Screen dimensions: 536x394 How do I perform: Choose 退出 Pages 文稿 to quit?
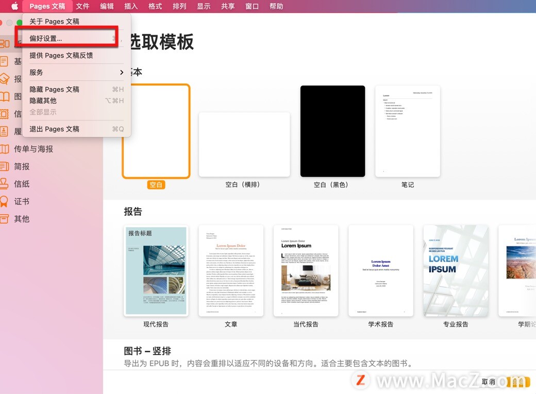(x=77, y=129)
